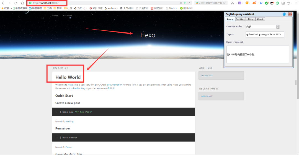Open the browser home page icon
Image resolution: width=299 pixels, height=155 pixels.
[x=22, y=3]
